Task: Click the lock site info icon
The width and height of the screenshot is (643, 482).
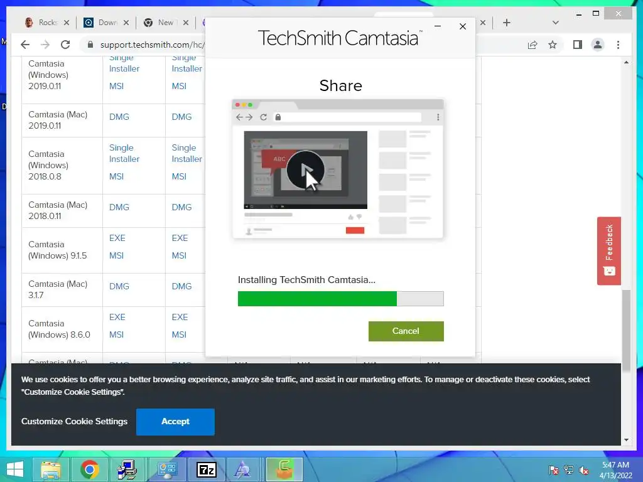Action: 90,45
